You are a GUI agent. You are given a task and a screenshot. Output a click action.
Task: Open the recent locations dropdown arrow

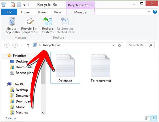22,45
